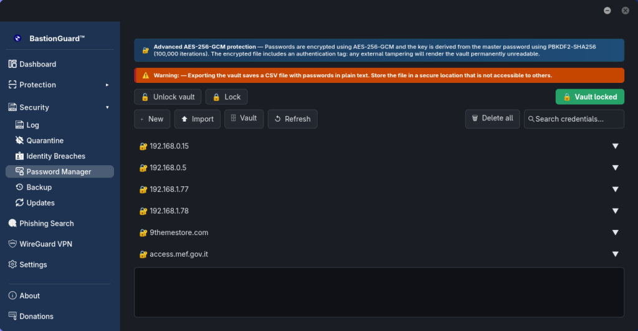Select the 9themestore.com entry text

point(179,233)
